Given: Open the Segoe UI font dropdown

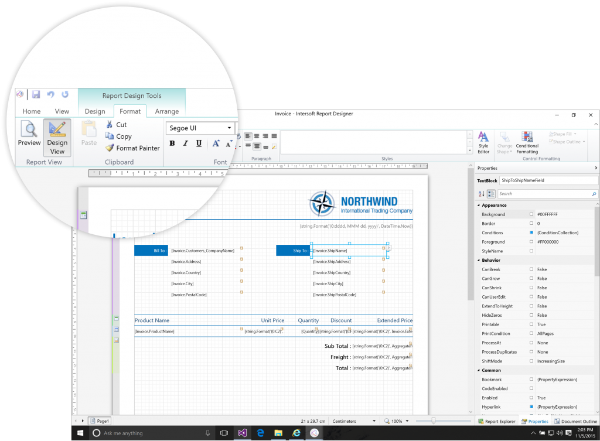Looking at the screenshot, I should 229,128.
